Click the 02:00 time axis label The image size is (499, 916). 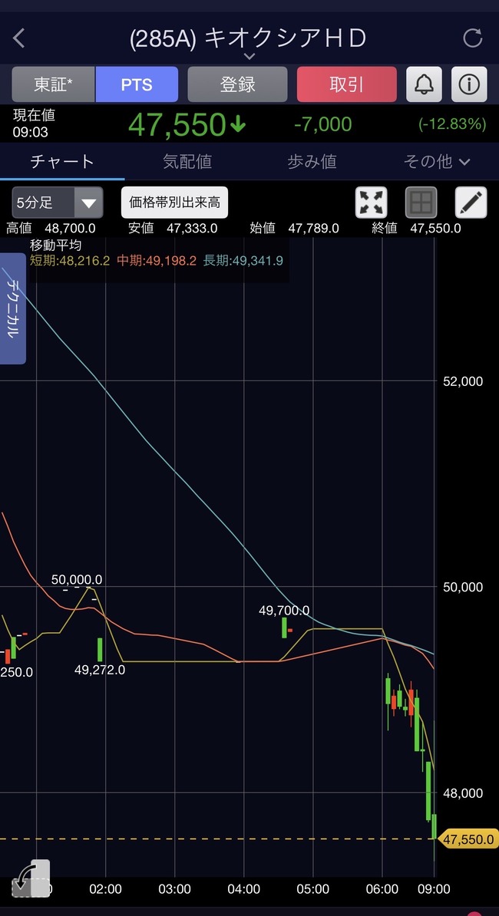click(x=105, y=889)
